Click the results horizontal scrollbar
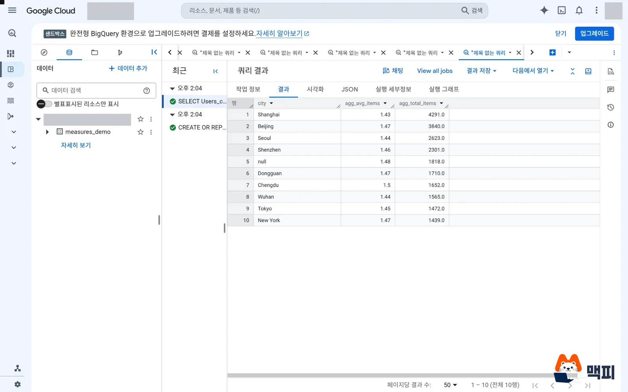This screenshot has width=628, height=392. click(x=402, y=376)
